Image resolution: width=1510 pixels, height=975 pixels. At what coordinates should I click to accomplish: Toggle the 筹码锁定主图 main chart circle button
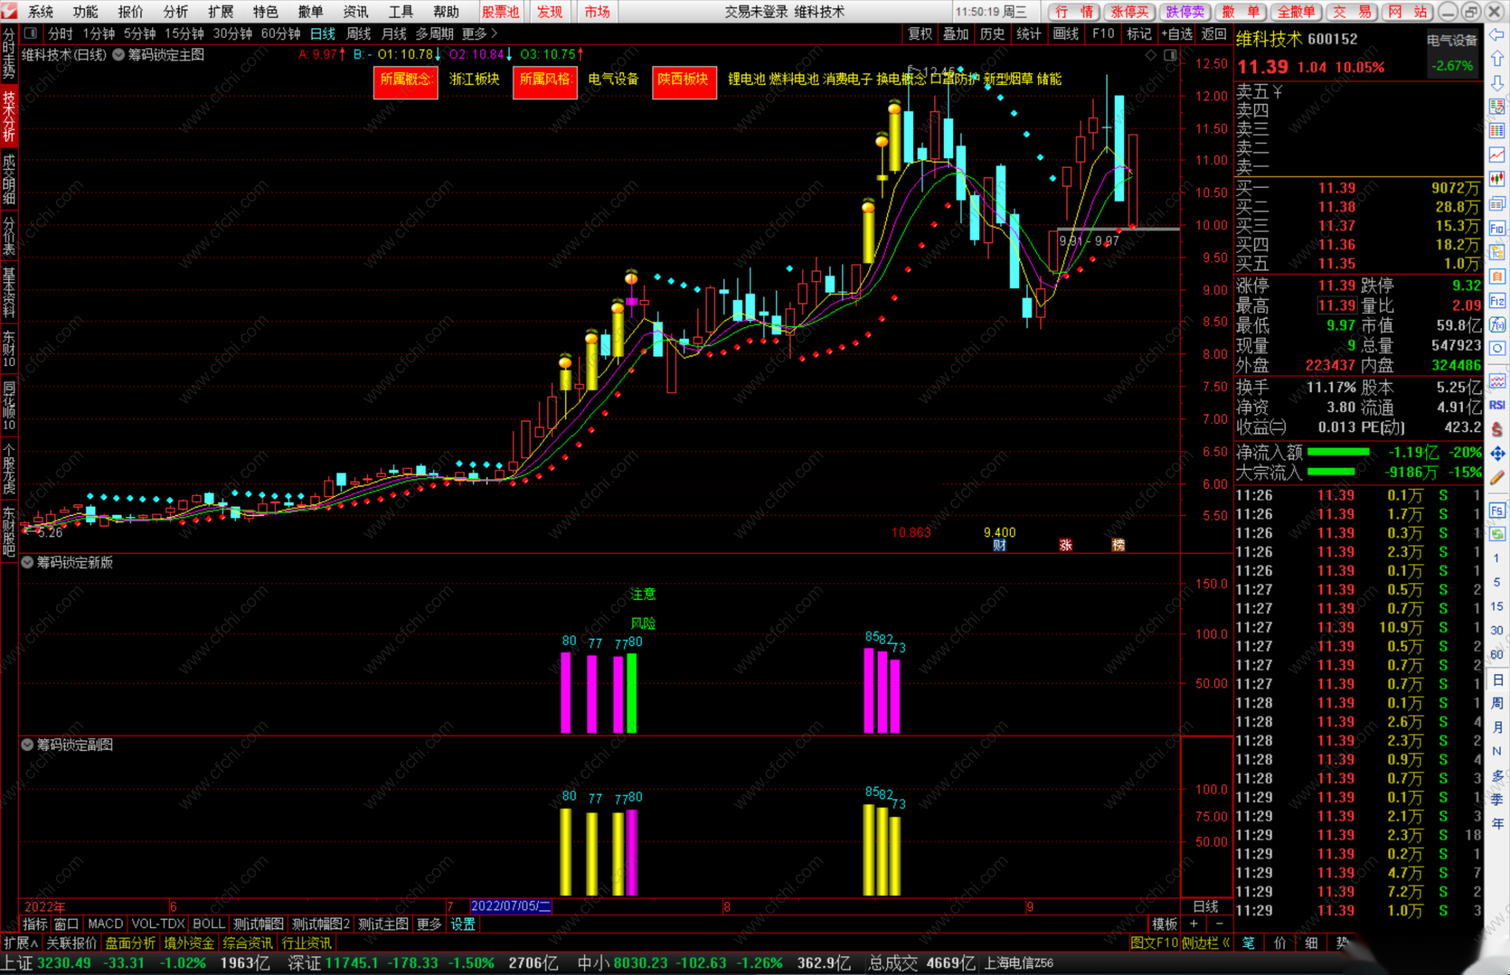119,55
